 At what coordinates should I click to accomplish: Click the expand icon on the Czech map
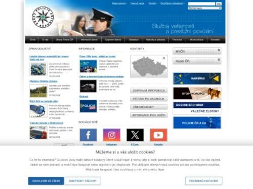tap(164, 58)
